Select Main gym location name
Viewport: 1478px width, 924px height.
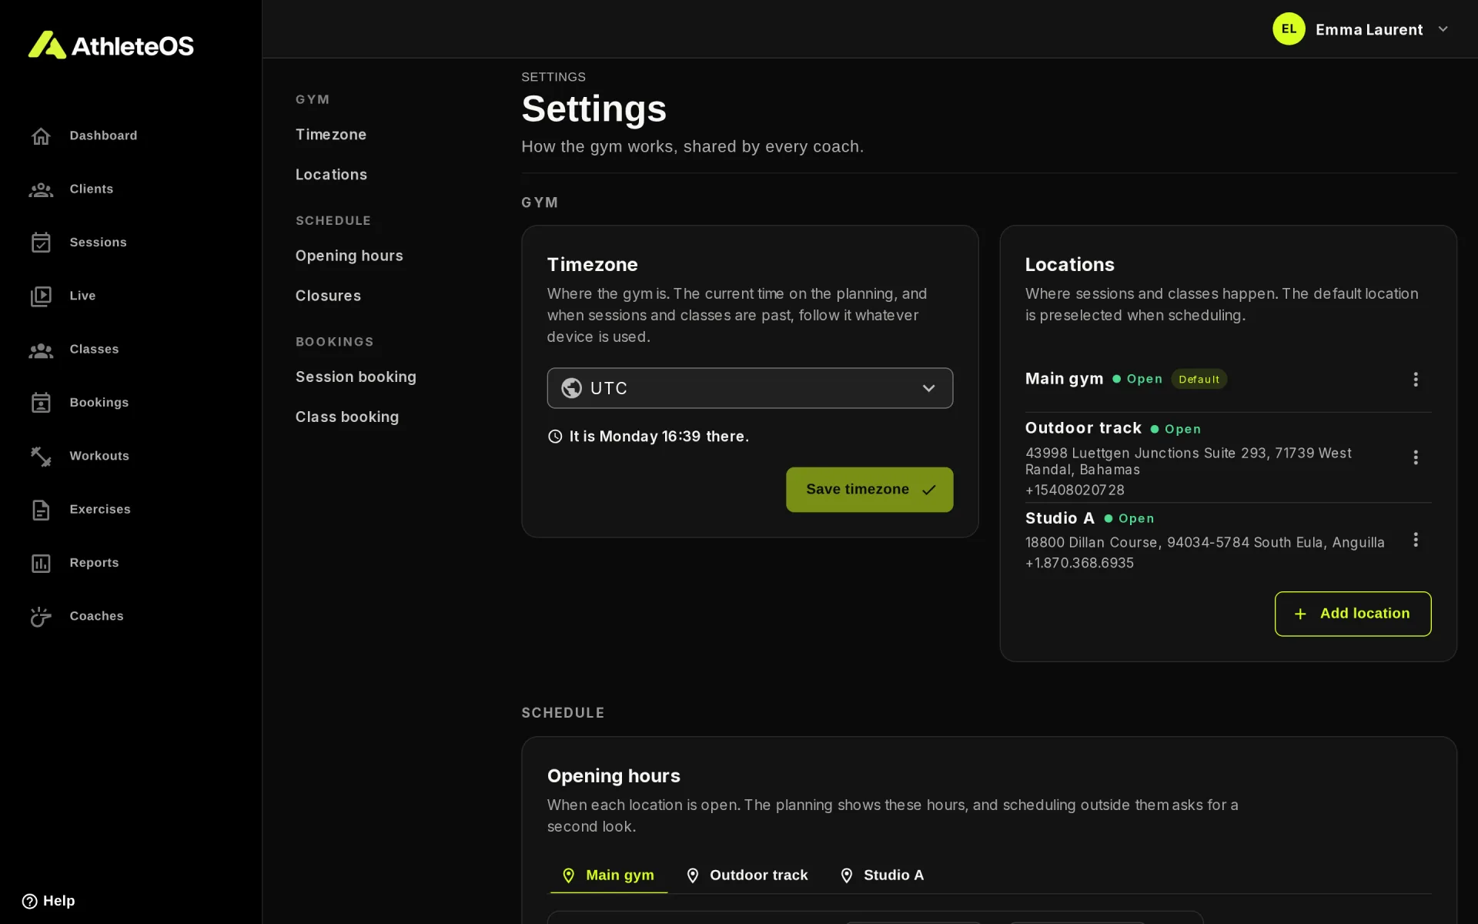pos(1064,379)
